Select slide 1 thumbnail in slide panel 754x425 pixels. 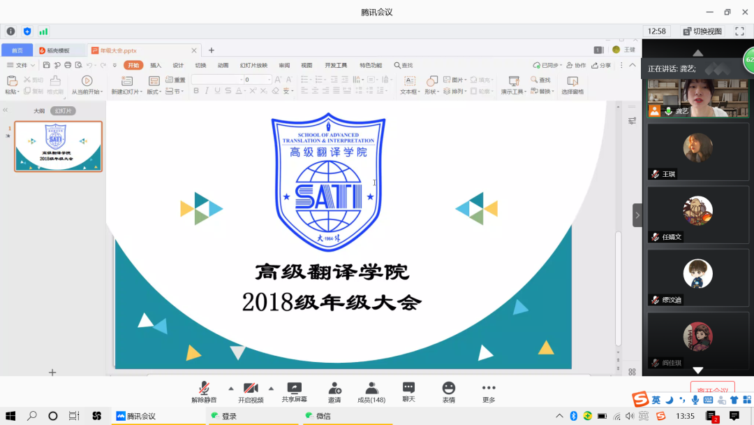[58, 147]
